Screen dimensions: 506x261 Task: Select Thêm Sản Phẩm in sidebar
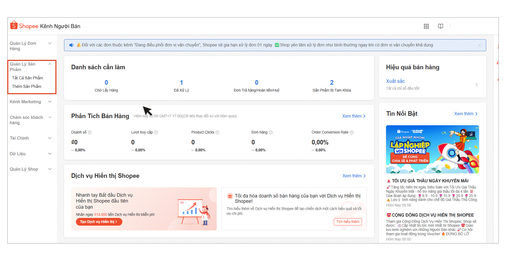click(27, 87)
